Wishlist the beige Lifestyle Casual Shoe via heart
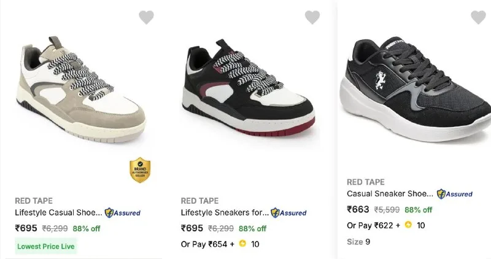Viewport: 491px width, 259px height. [146, 17]
